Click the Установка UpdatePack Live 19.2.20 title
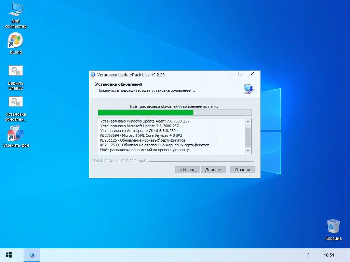This screenshot has height=262, width=350. click(131, 75)
